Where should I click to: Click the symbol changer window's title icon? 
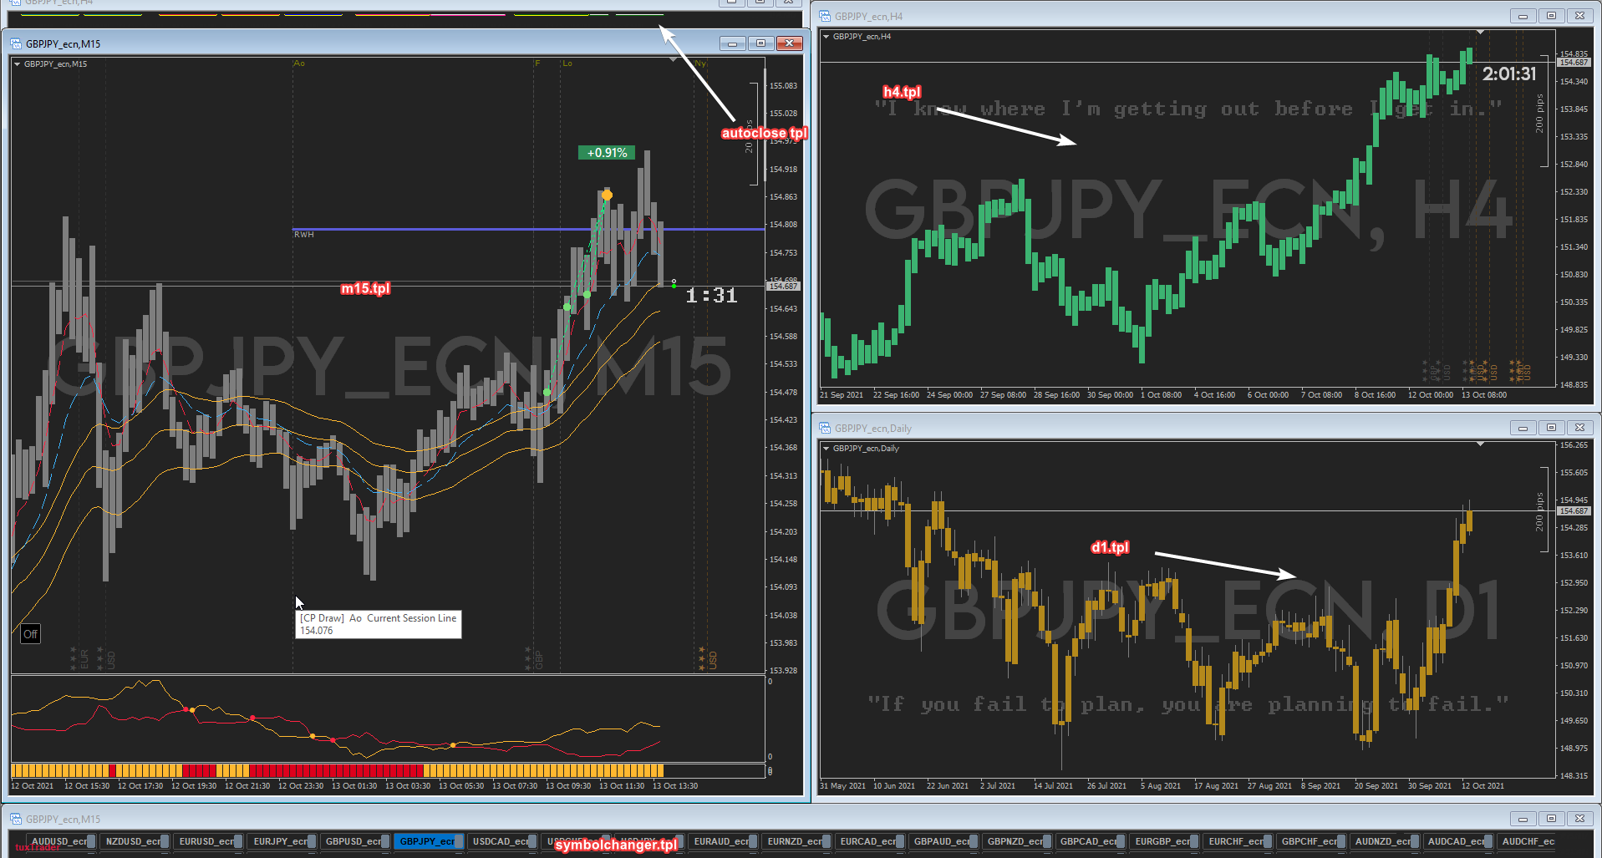click(16, 819)
